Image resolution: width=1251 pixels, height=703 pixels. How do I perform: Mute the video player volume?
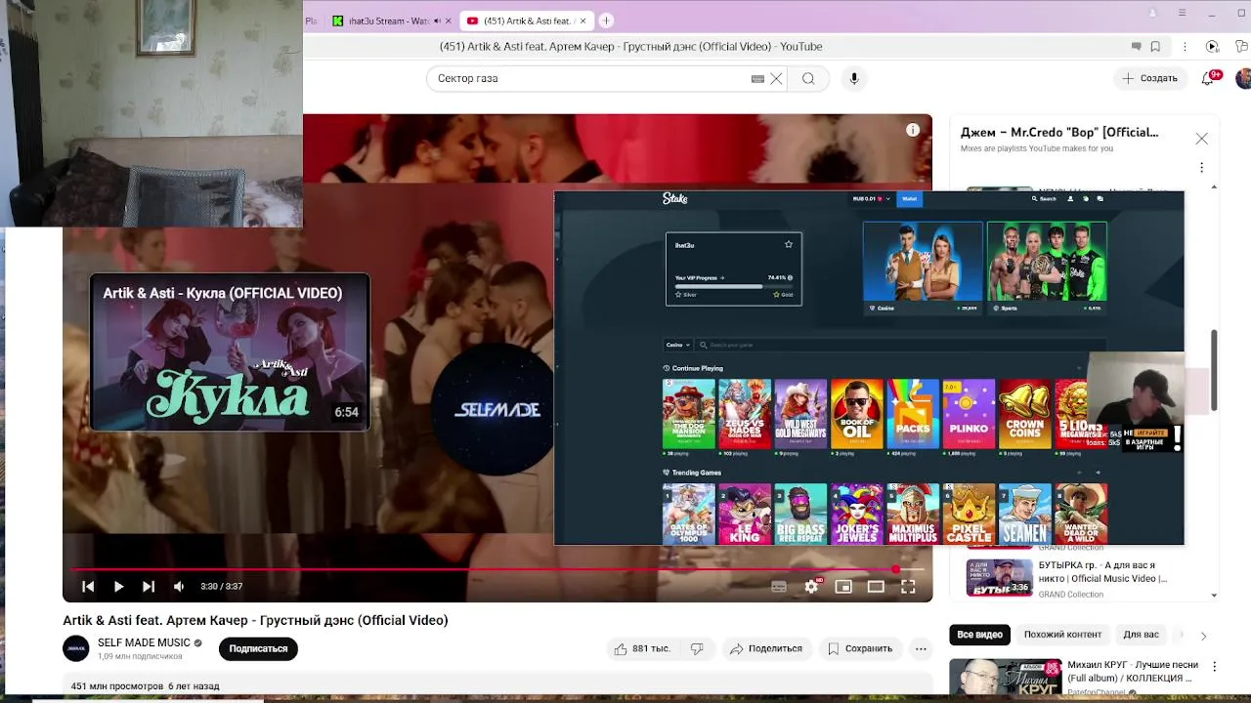tap(179, 587)
